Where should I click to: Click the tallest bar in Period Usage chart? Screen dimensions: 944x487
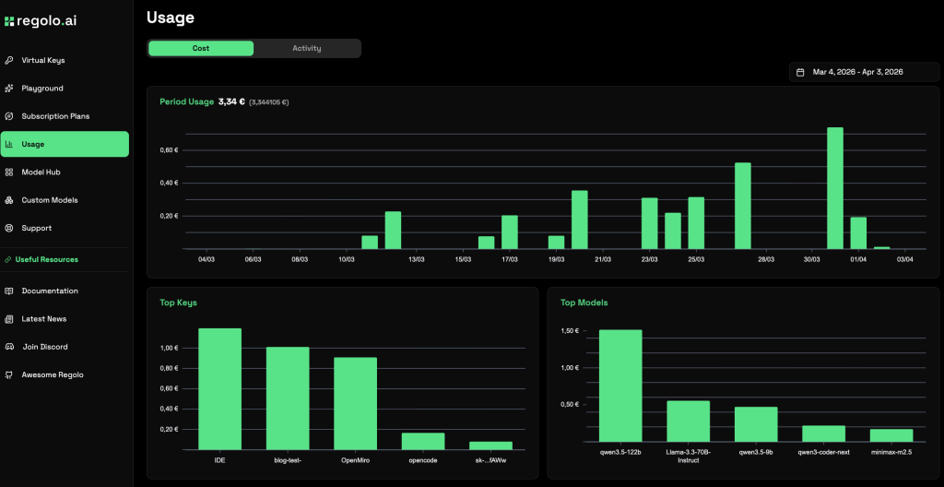(835, 188)
